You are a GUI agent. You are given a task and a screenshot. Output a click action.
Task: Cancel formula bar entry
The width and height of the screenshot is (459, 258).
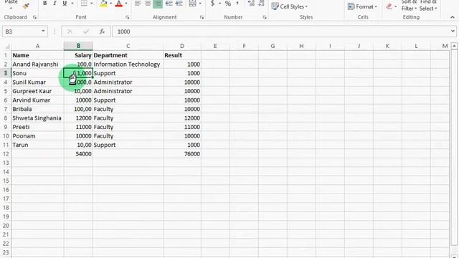[x=70, y=32]
